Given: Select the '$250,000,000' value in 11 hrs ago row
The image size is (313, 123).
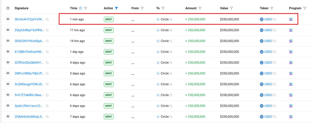Looking at the screenshot, I should point(229,30).
